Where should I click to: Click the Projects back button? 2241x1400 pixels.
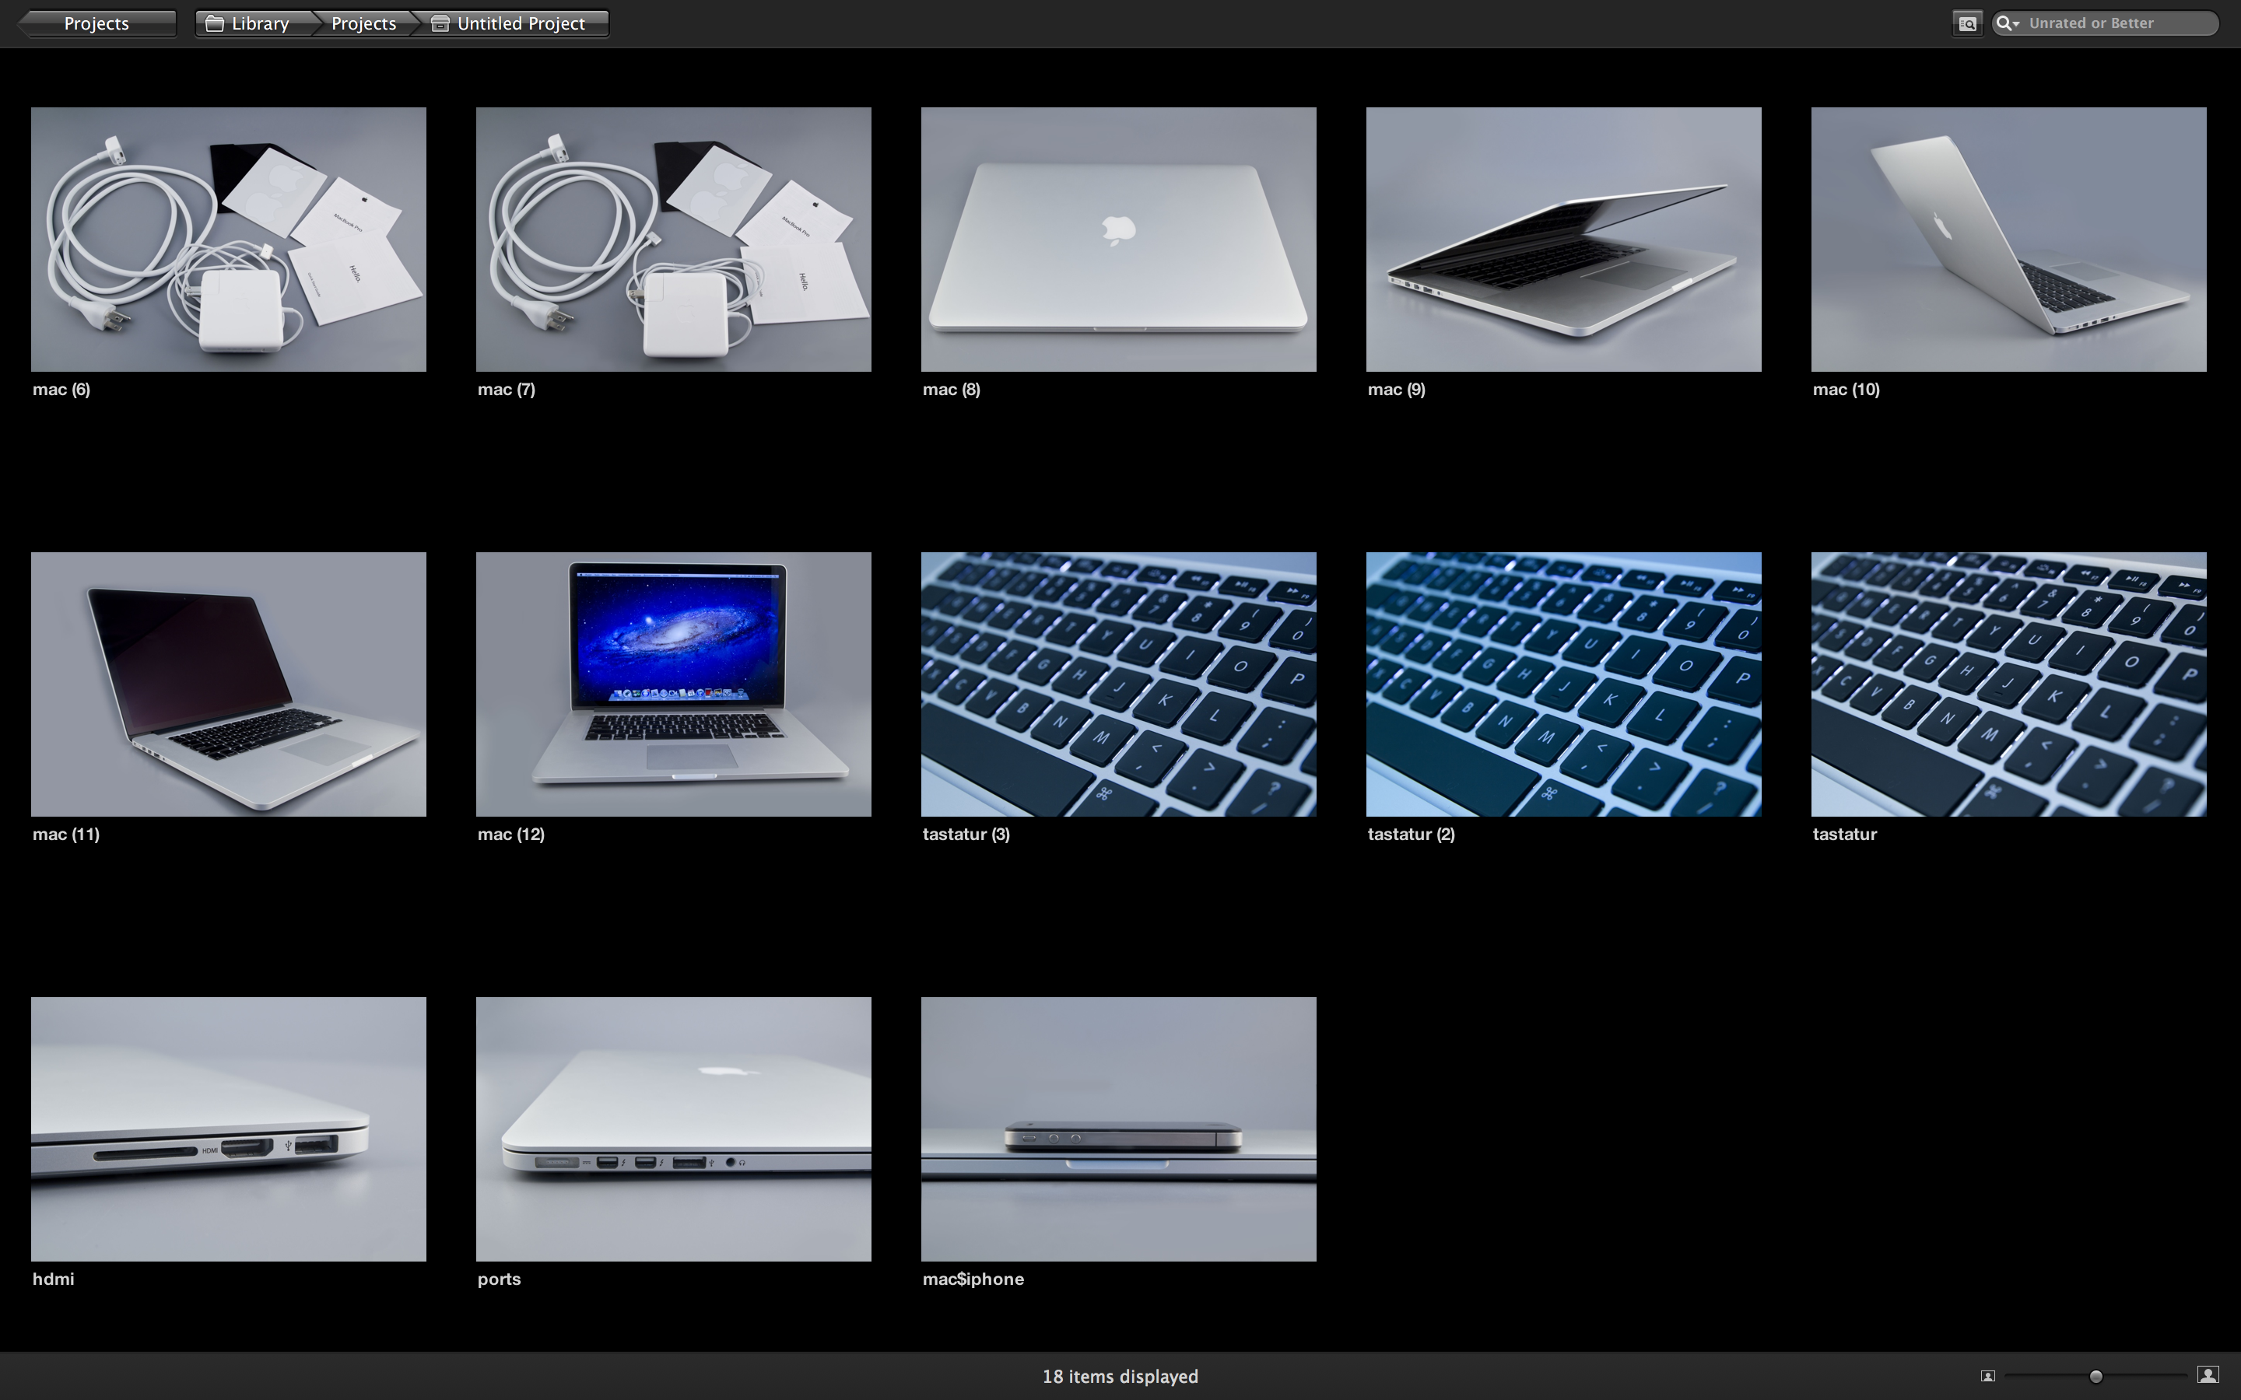click(96, 23)
